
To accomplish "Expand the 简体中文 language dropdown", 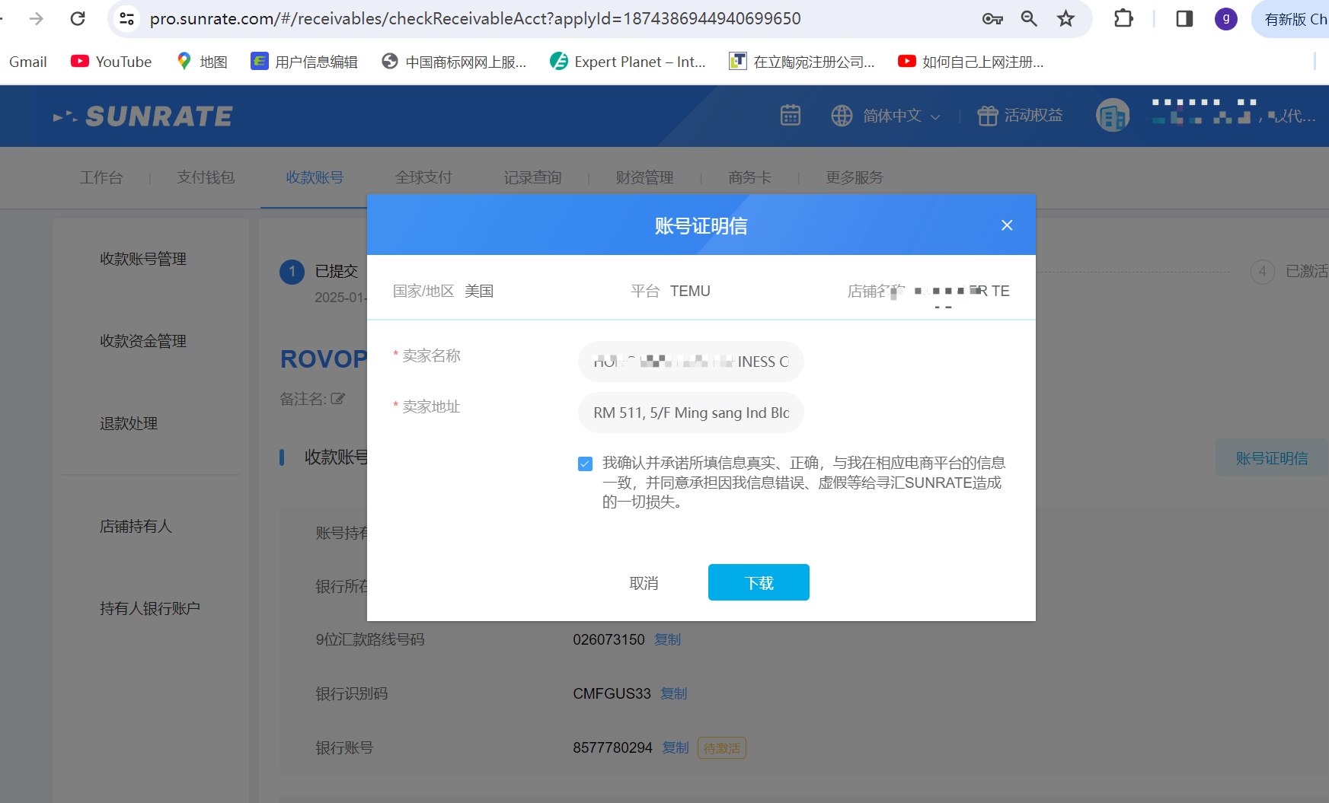I will coord(901,116).
